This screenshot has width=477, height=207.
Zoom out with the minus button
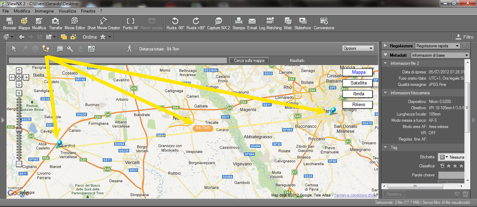[x=19, y=164]
